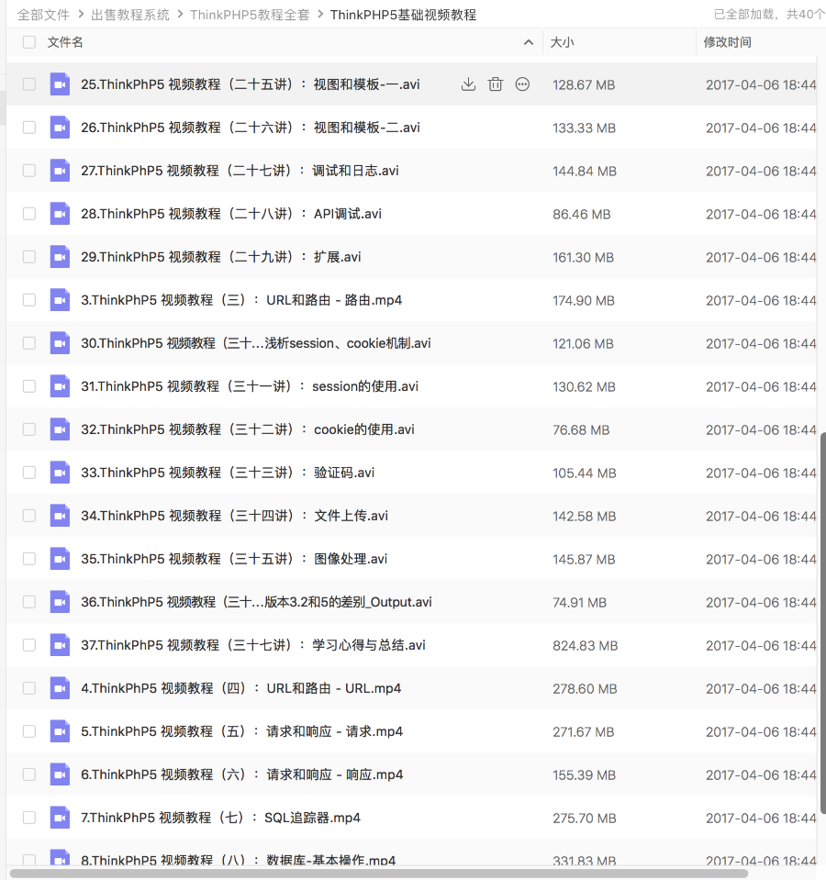The width and height of the screenshot is (826, 880).
Task: Open file 27.ThinkPhP5 调试和日志.avi
Action: (x=240, y=171)
